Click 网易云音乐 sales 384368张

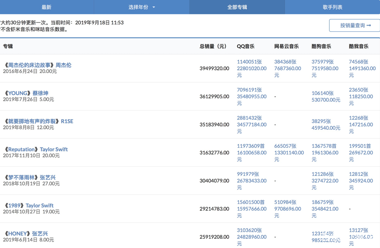tap(285, 62)
